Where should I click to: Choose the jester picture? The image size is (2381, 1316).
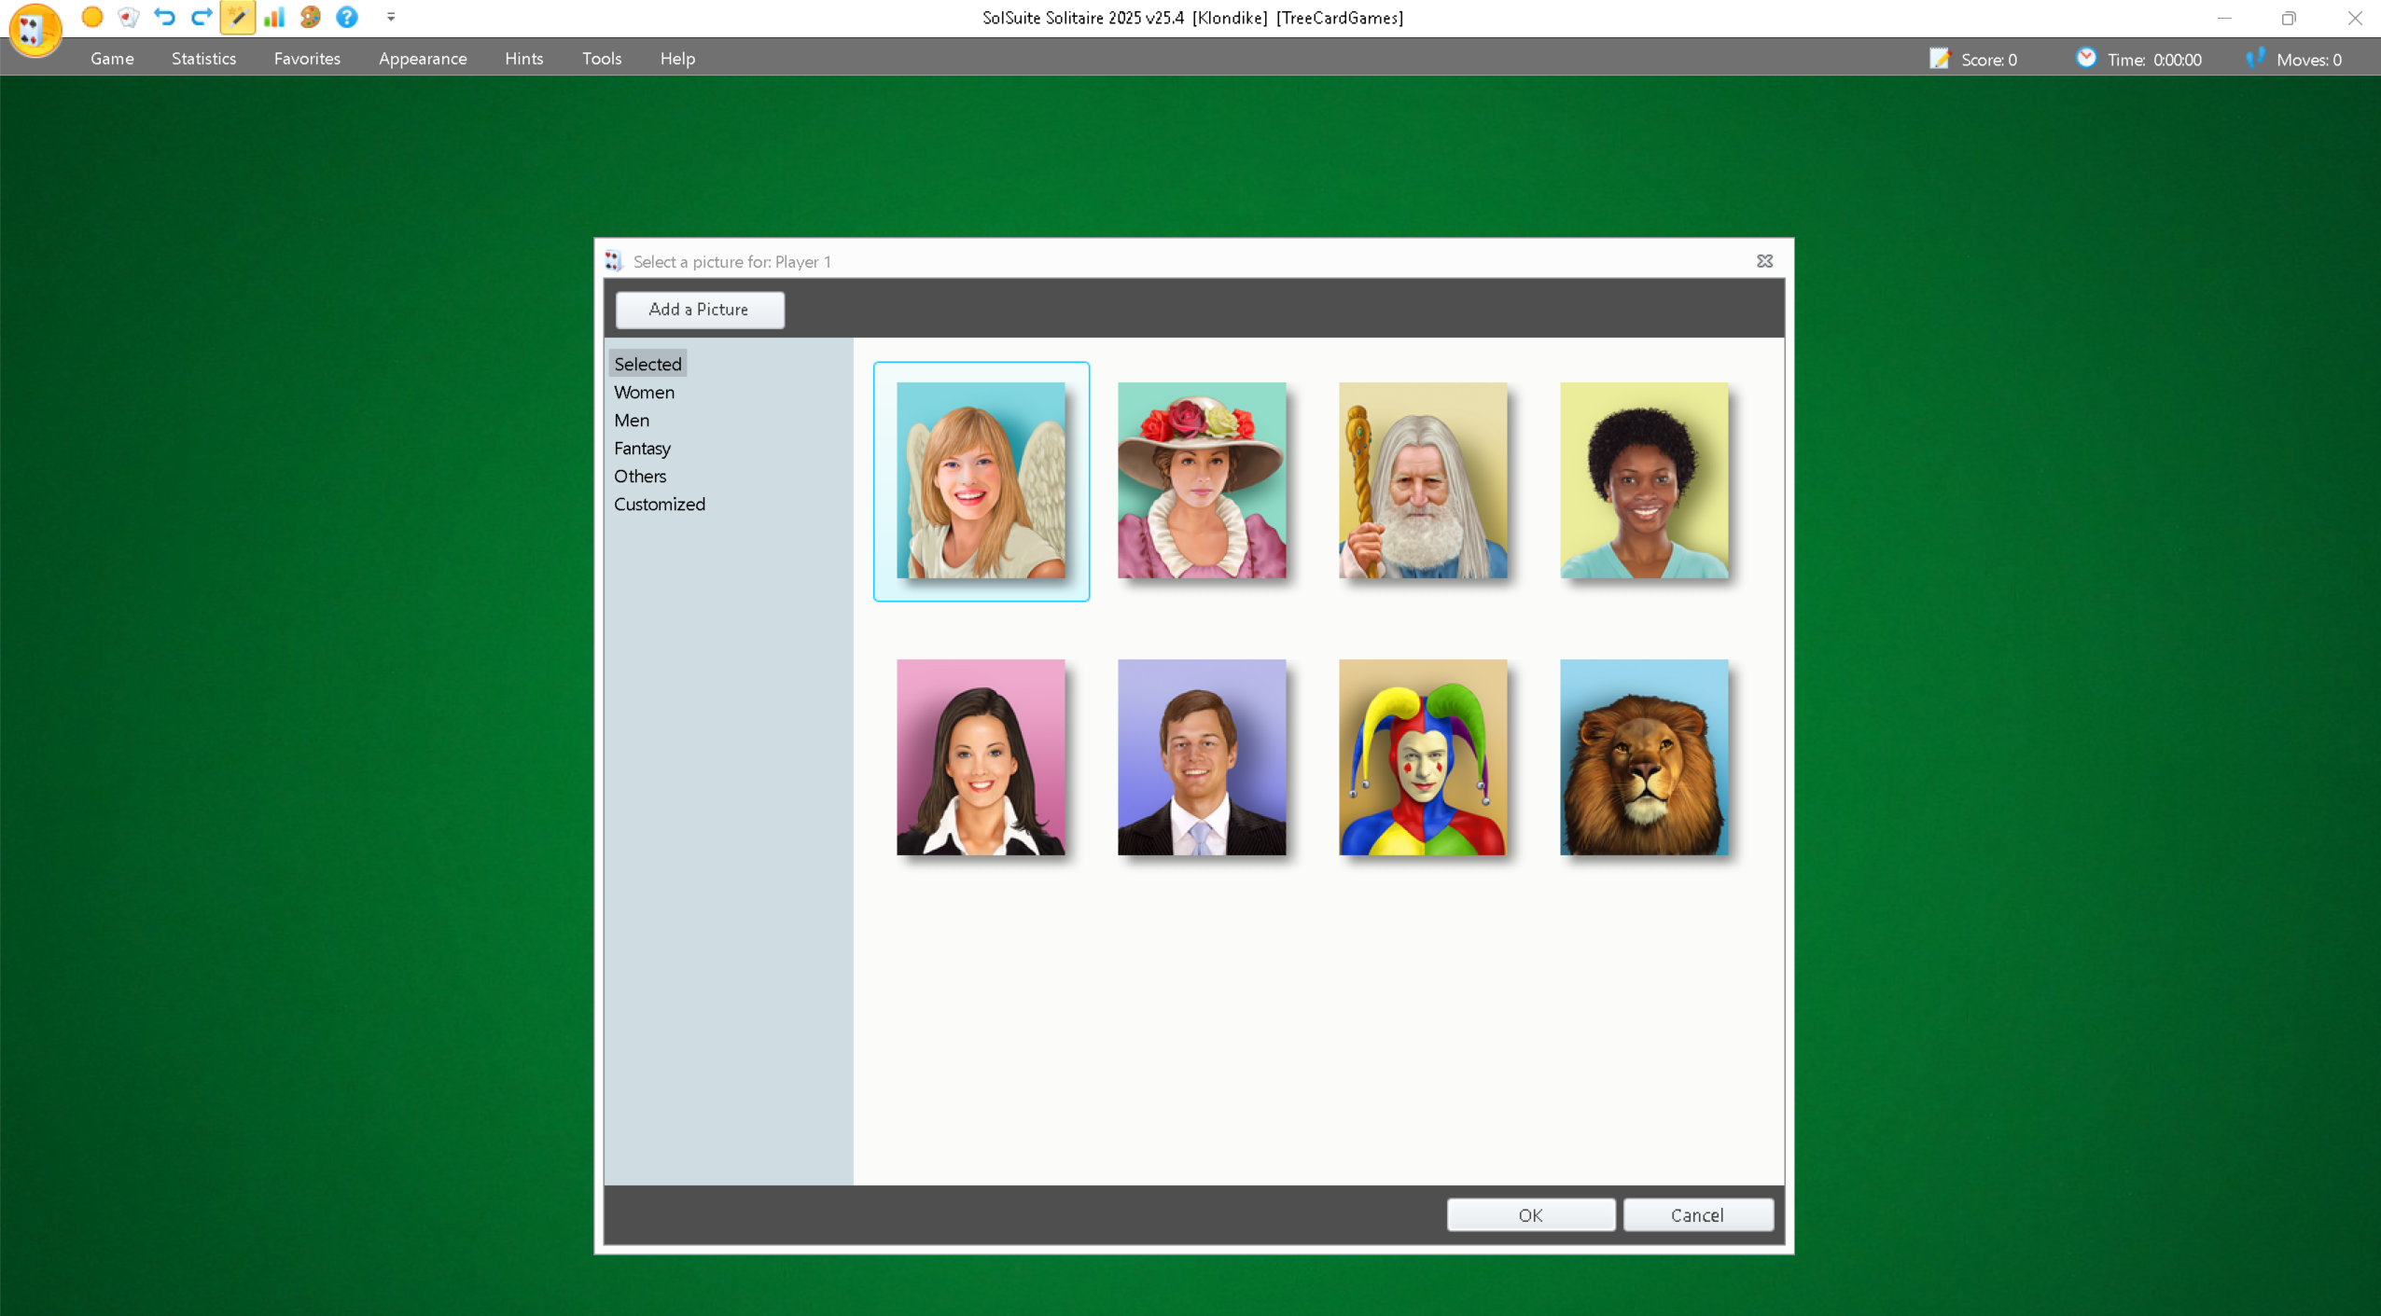point(1423,757)
